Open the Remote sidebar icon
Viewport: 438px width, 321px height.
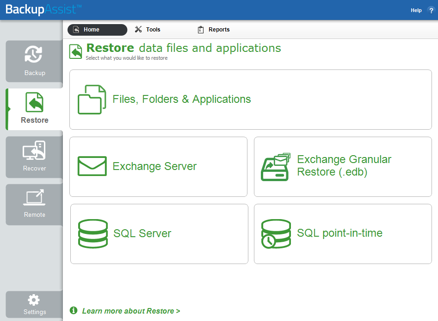point(34,197)
